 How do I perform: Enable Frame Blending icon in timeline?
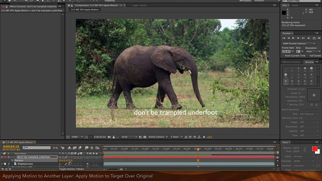click(x=75, y=148)
